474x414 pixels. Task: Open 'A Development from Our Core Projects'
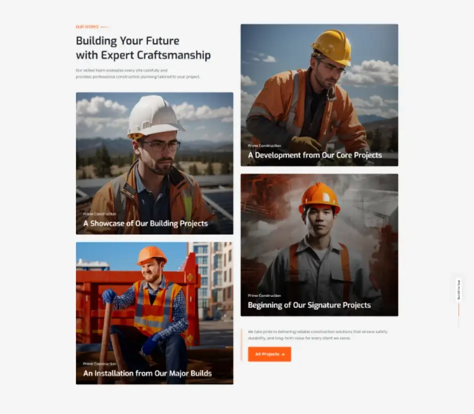[315, 155]
